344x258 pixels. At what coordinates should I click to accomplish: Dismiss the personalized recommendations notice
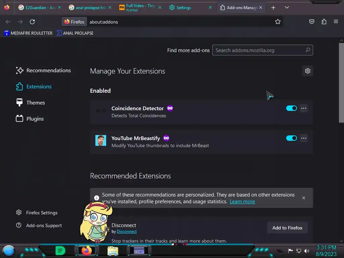point(304,198)
